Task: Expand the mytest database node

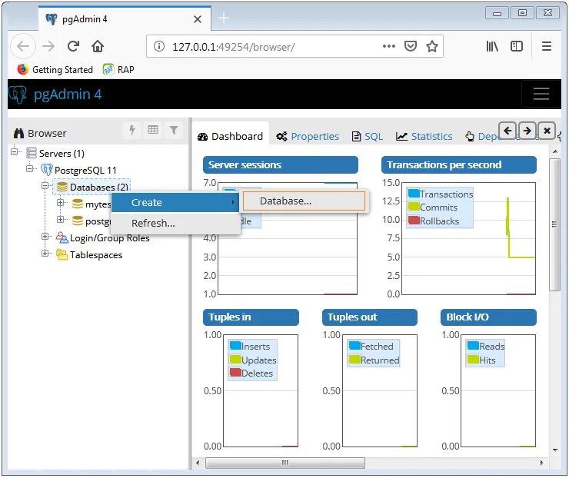Action: point(60,202)
